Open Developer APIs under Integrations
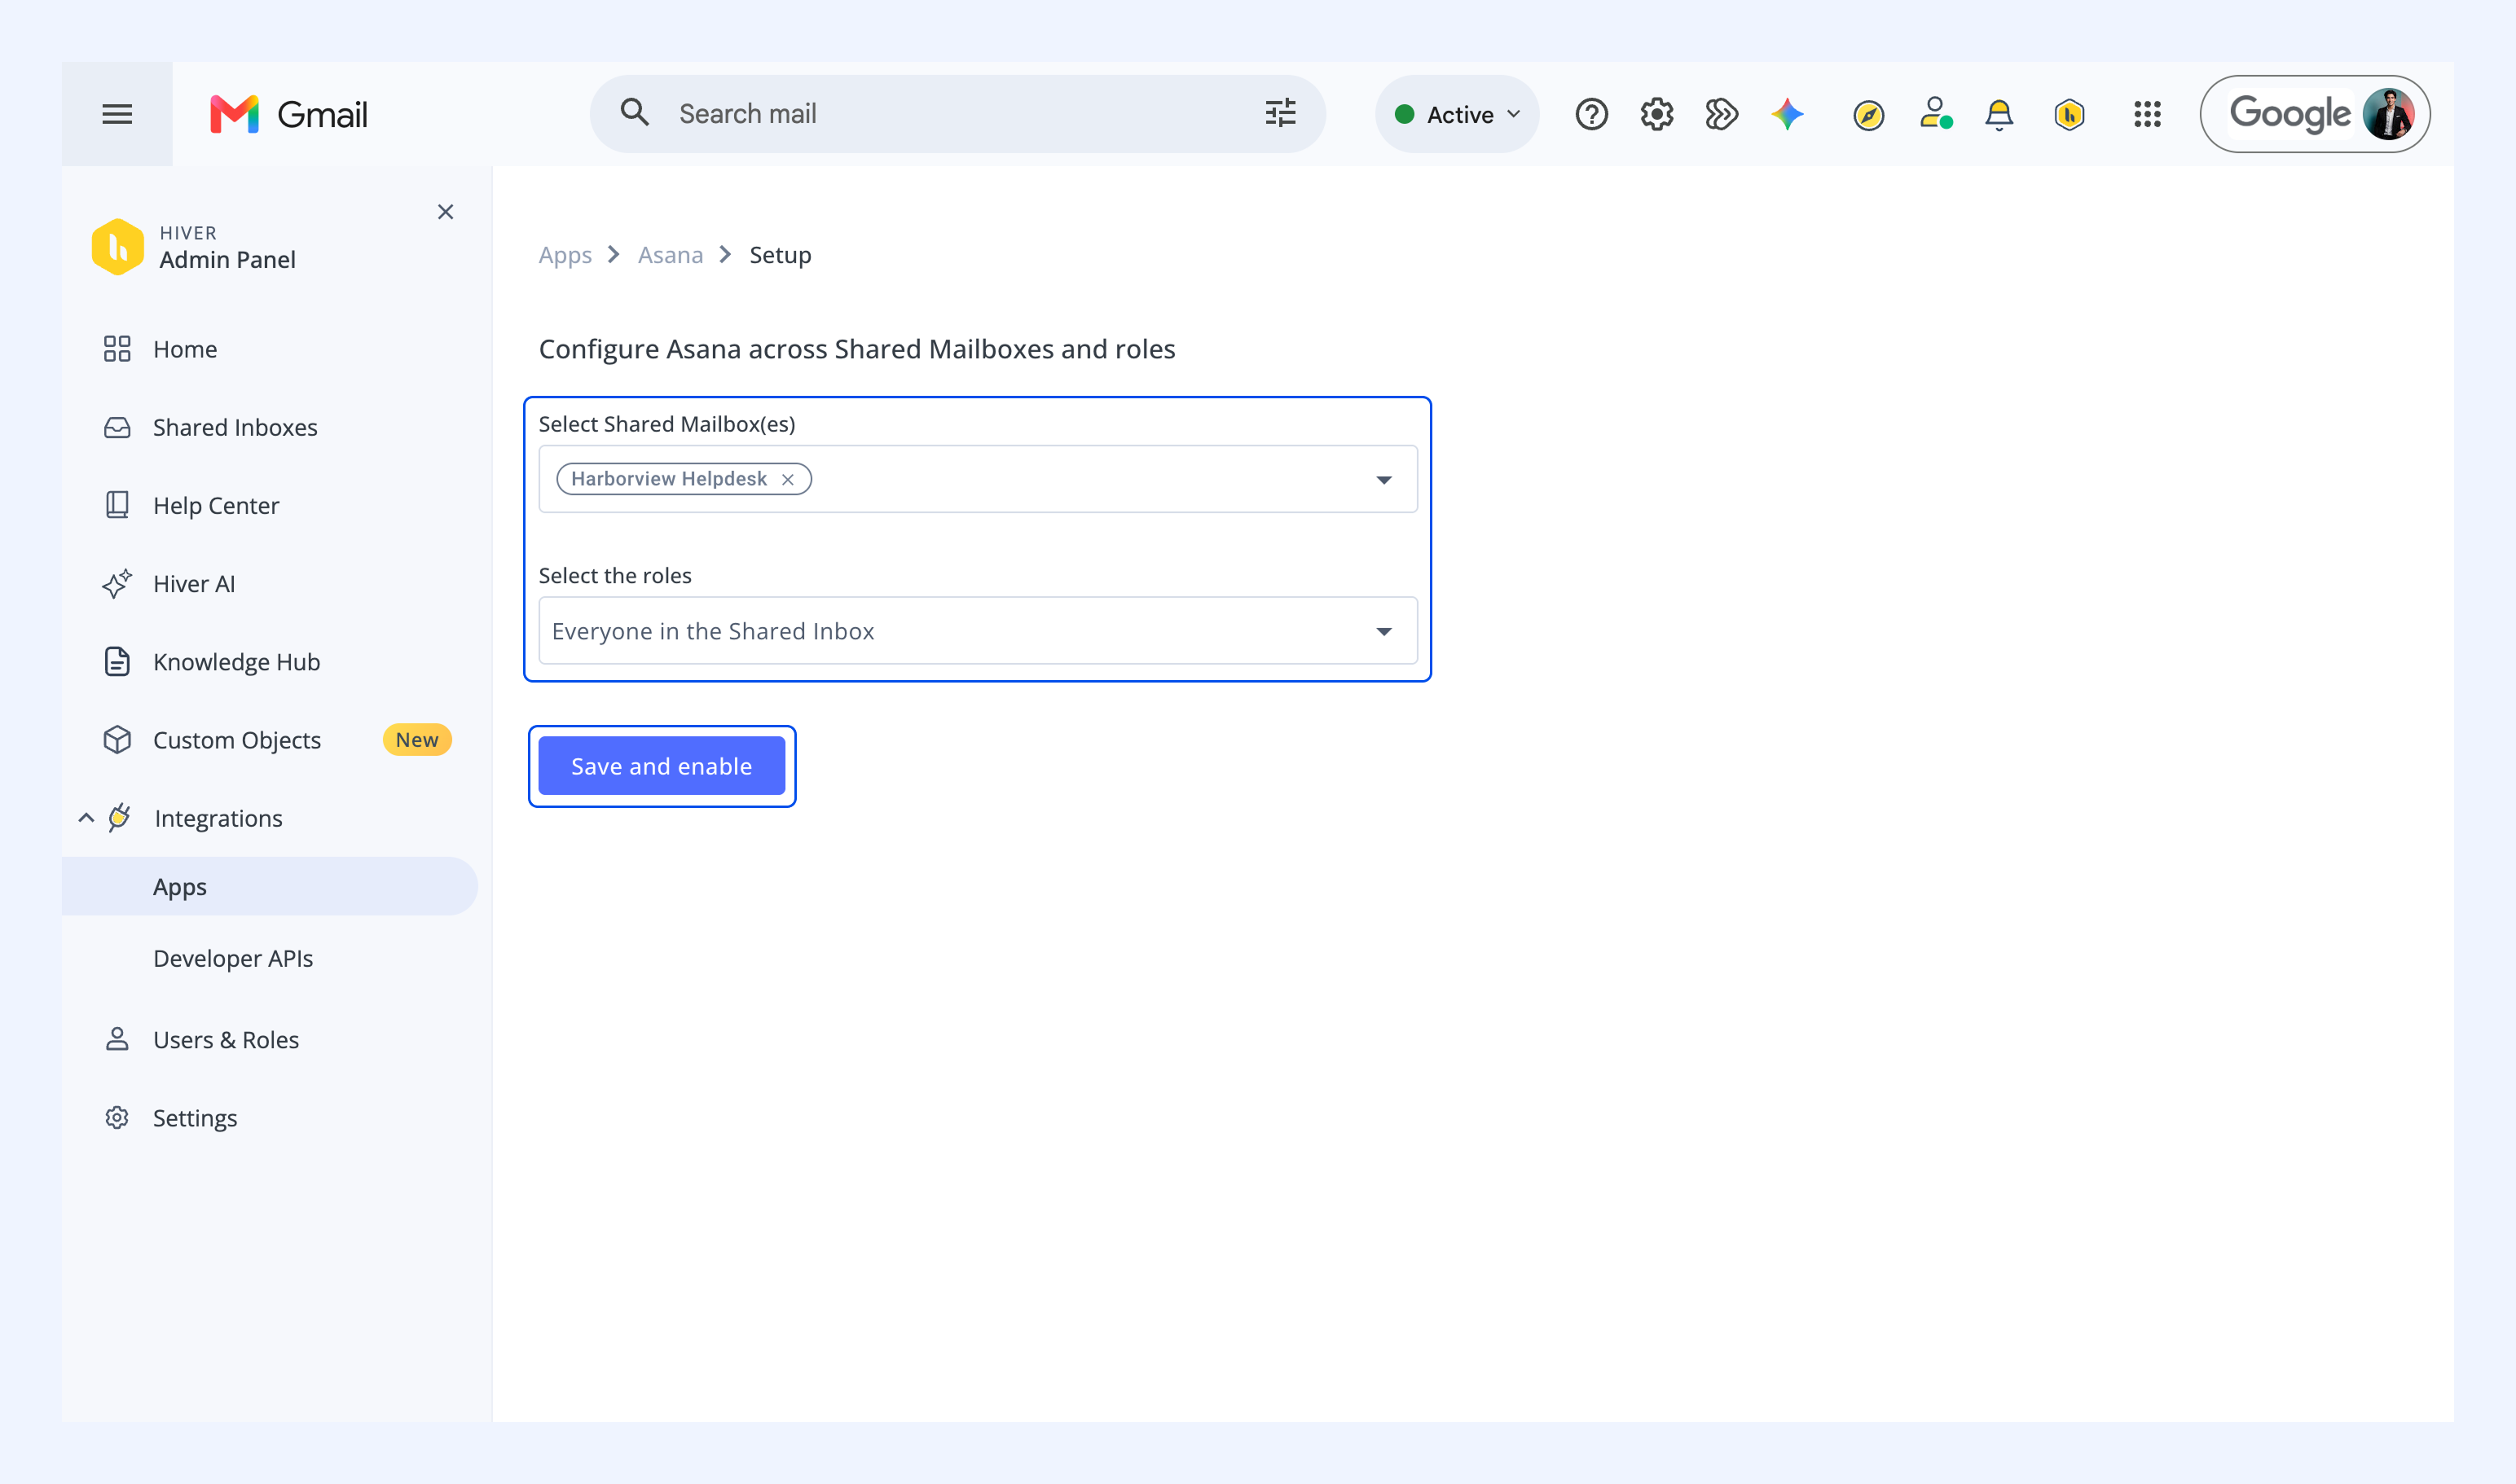This screenshot has height=1484, width=2516. 233,958
